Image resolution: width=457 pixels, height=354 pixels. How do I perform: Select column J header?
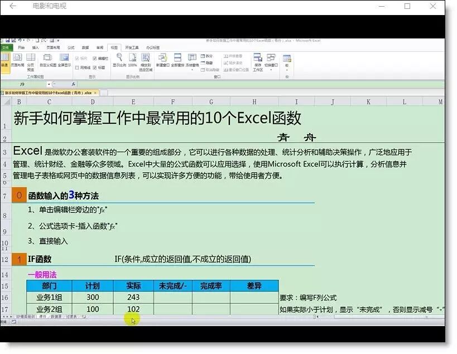333,101
